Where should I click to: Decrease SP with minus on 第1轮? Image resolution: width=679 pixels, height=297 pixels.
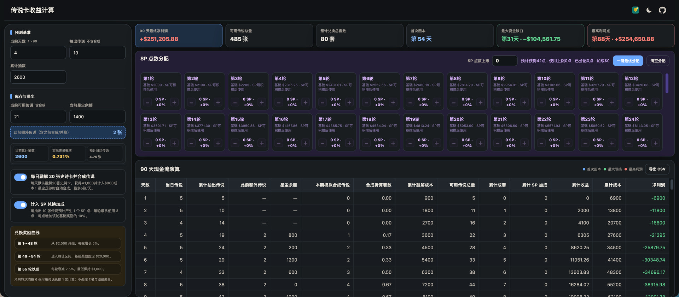(147, 102)
